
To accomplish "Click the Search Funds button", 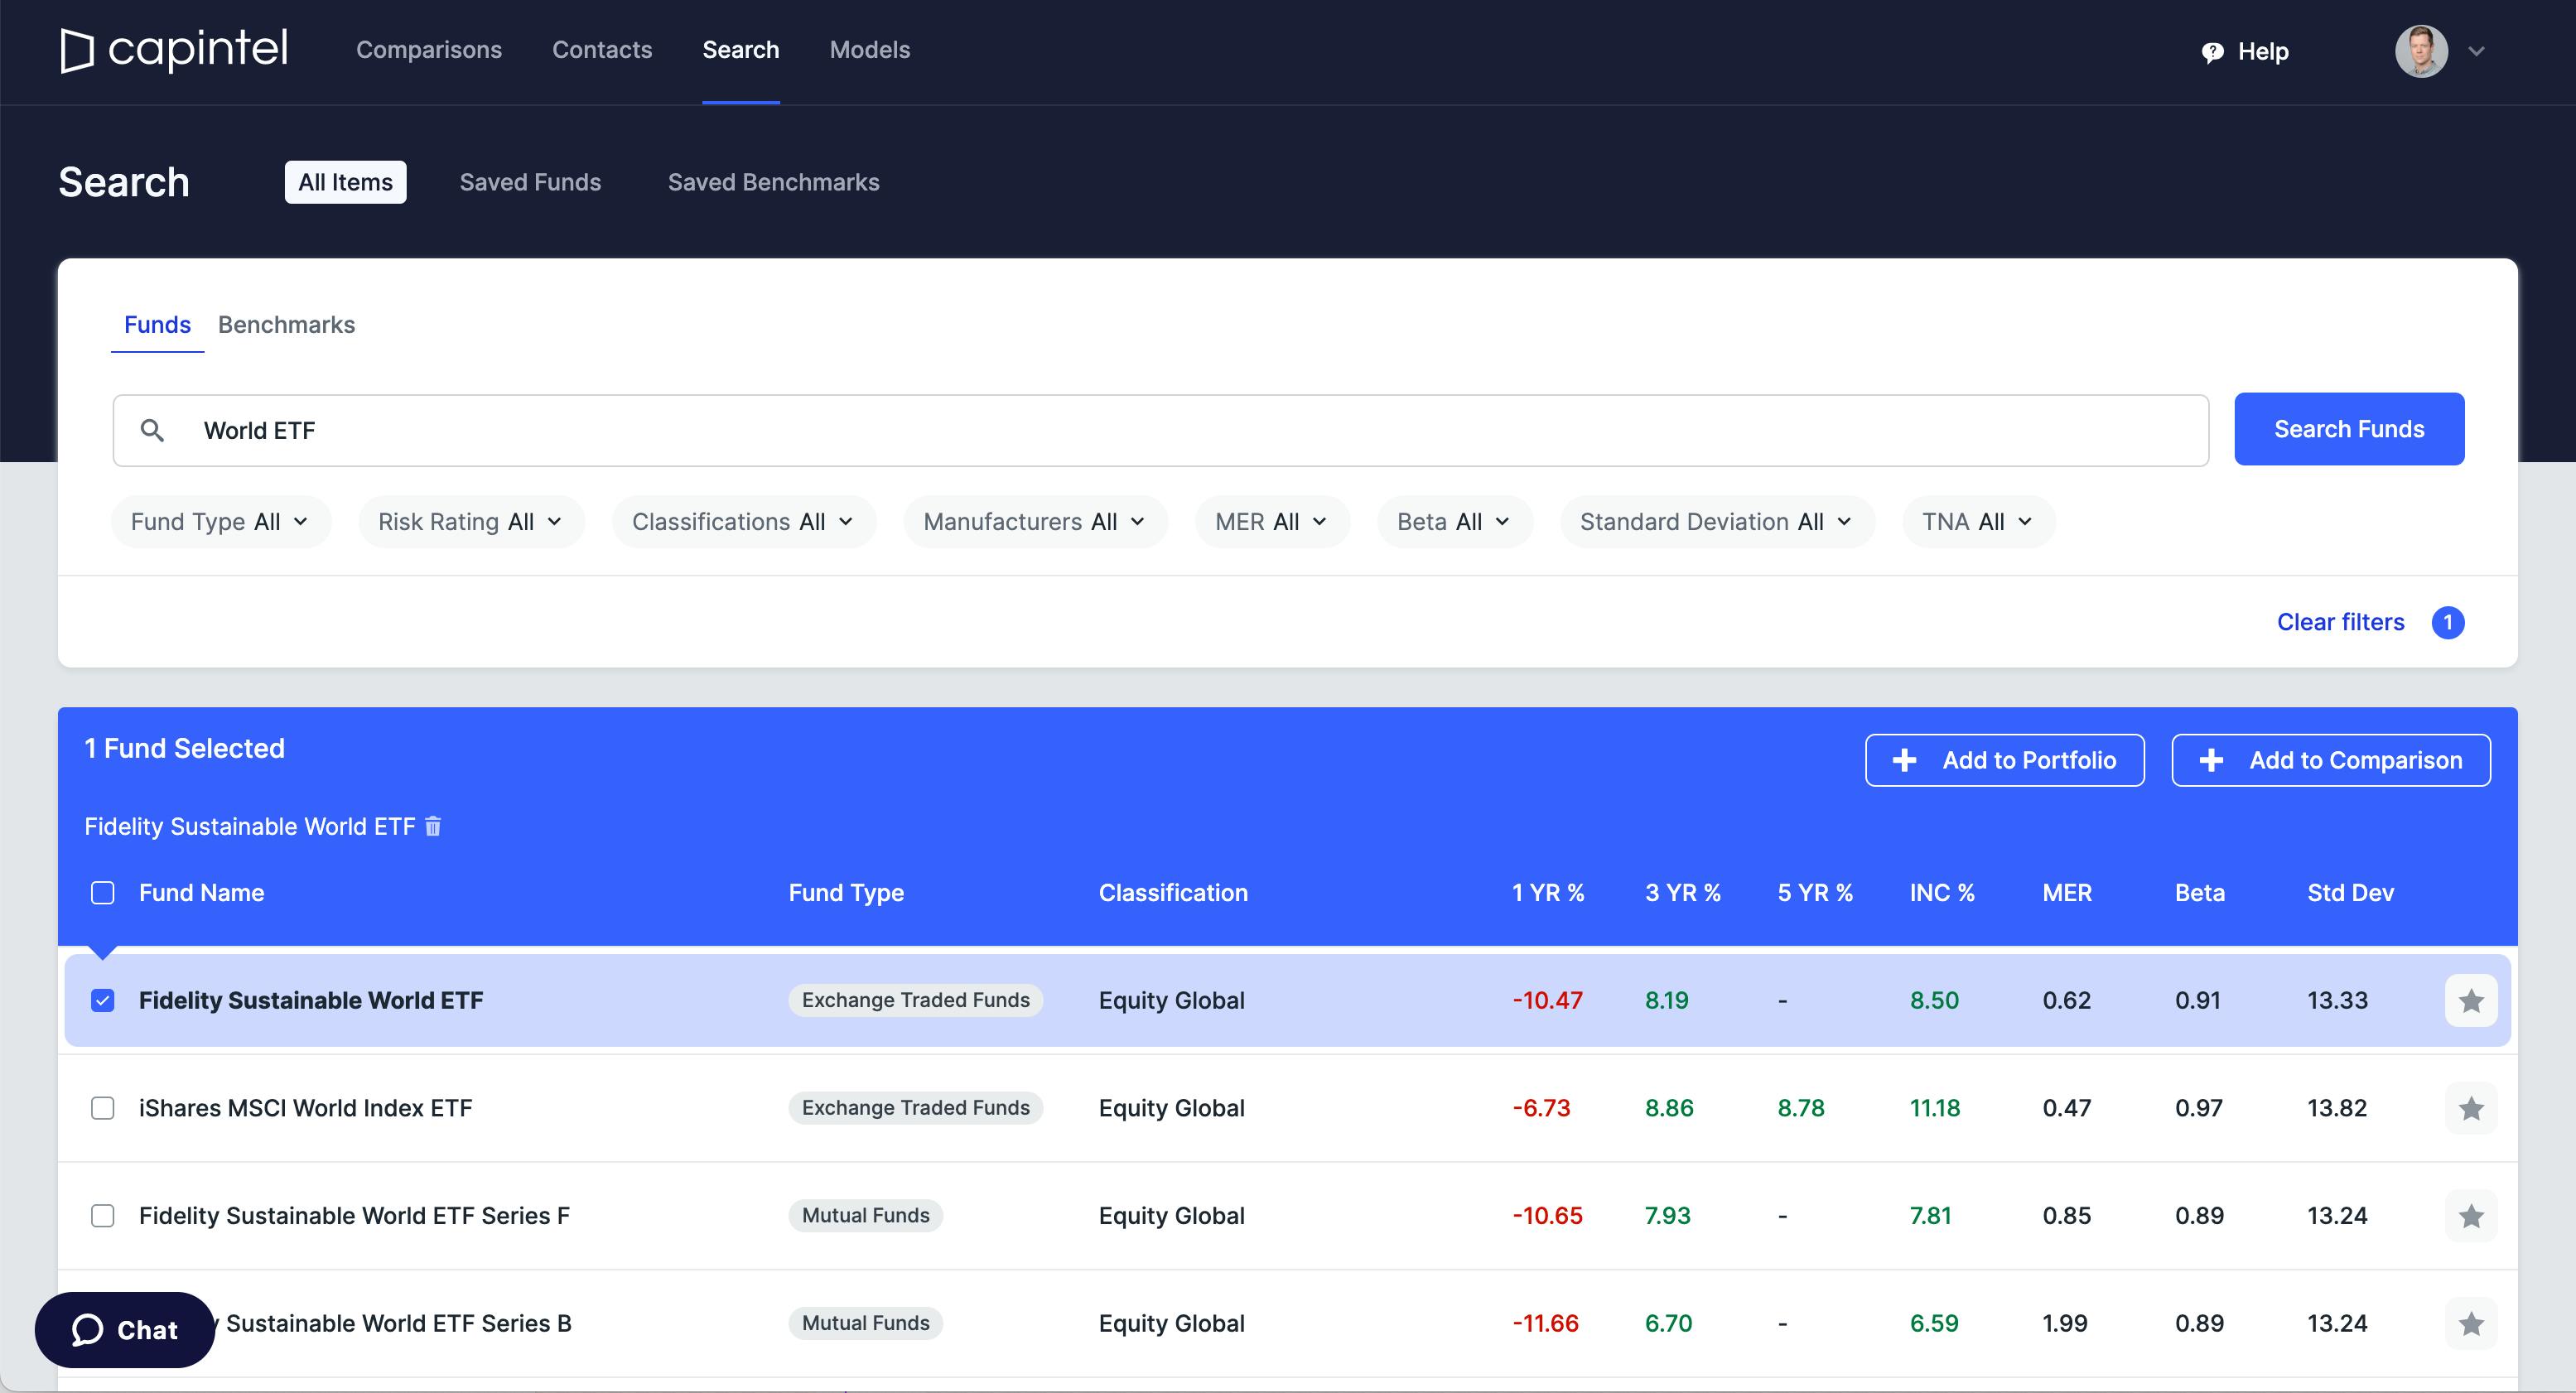I will [x=2349, y=429].
